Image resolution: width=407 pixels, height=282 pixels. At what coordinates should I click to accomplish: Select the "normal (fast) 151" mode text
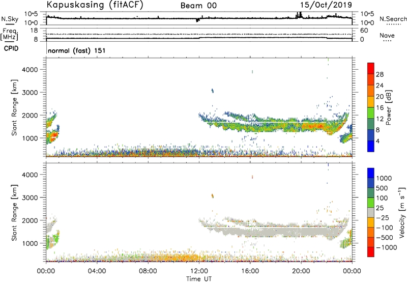click(x=77, y=50)
